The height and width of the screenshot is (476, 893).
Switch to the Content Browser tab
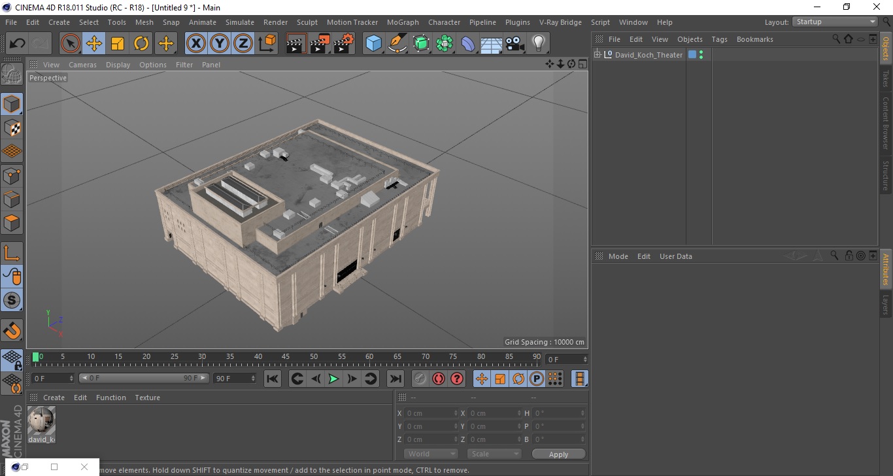click(x=886, y=123)
